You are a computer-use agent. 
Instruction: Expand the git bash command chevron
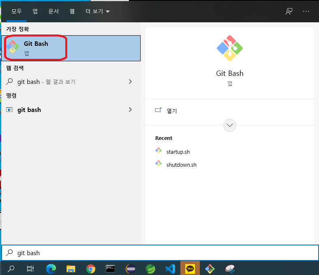pos(131,110)
